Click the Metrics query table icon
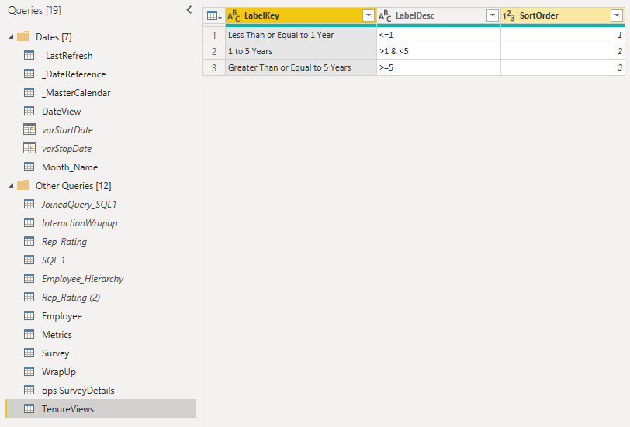 click(x=29, y=334)
